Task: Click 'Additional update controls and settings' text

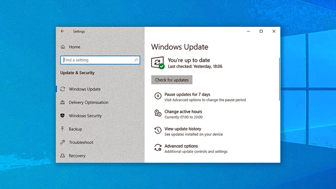Action: point(196,151)
